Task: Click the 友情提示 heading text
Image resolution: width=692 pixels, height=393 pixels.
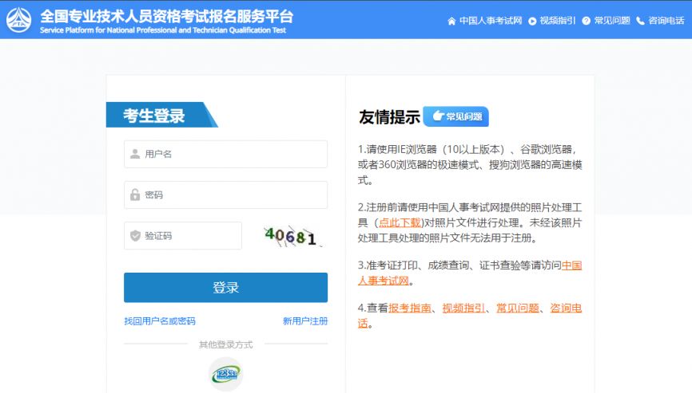Action: pyautogui.click(x=389, y=116)
